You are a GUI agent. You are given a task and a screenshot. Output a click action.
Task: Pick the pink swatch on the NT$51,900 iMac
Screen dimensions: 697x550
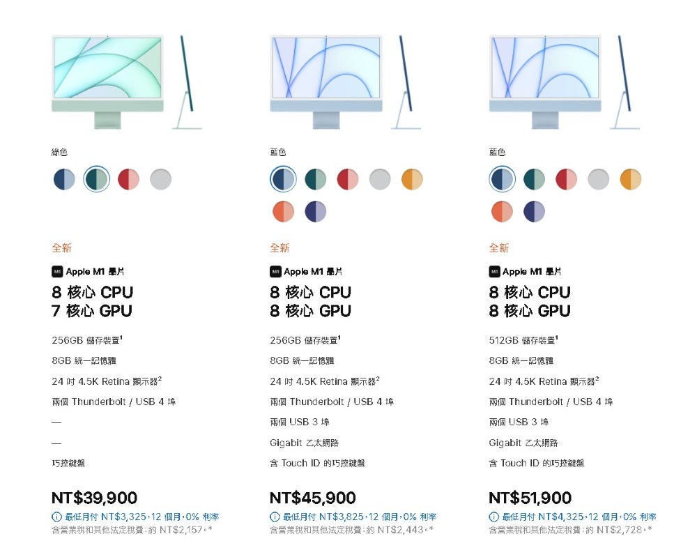566,179
